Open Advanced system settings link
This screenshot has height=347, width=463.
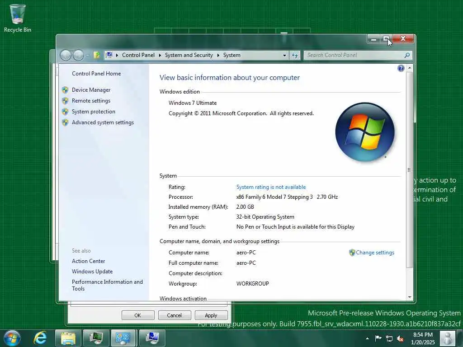[x=103, y=122]
